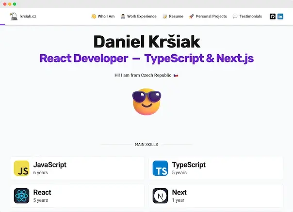The height and width of the screenshot is (212, 293).
Task: Click the waving hand emoji icon
Action: point(94,16)
